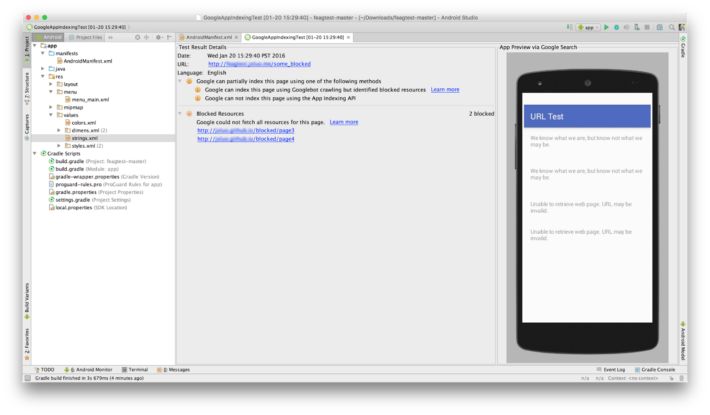Click Attach debugger to Android process icon
The image size is (710, 415).
pos(637,27)
